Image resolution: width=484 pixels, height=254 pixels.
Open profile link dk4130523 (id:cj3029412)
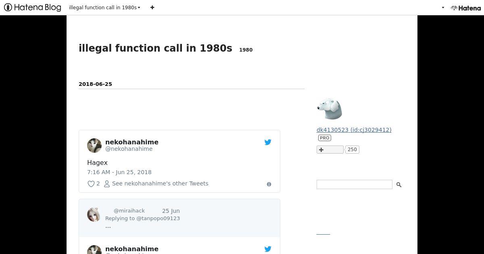[x=354, y=130]
